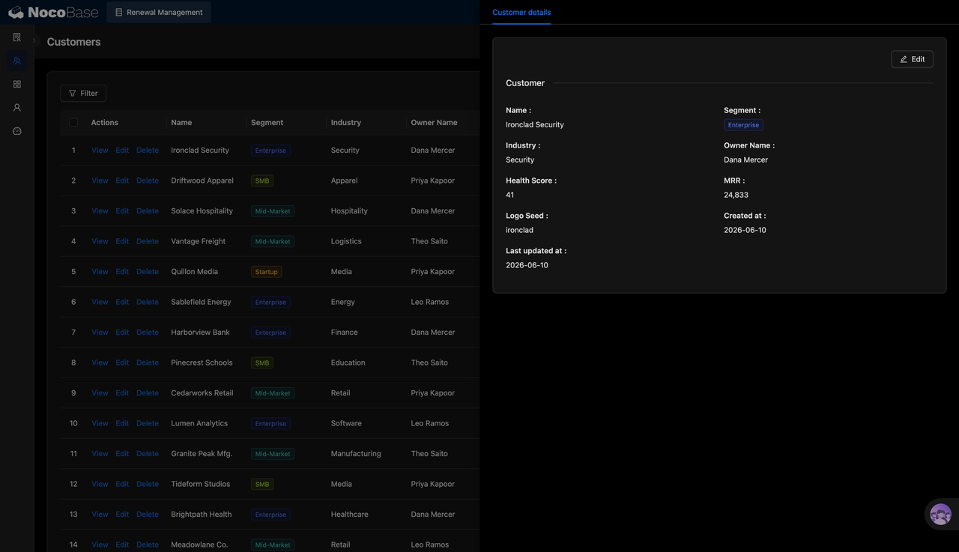Open the single user sidebar icon
The height and width of the screenshot is (552, 959).
pyautogui.click(x=16, y=108)
